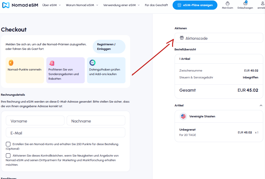Open Mein Essim SIM card icon
The image size is (265, 179).
coord(228,3)
